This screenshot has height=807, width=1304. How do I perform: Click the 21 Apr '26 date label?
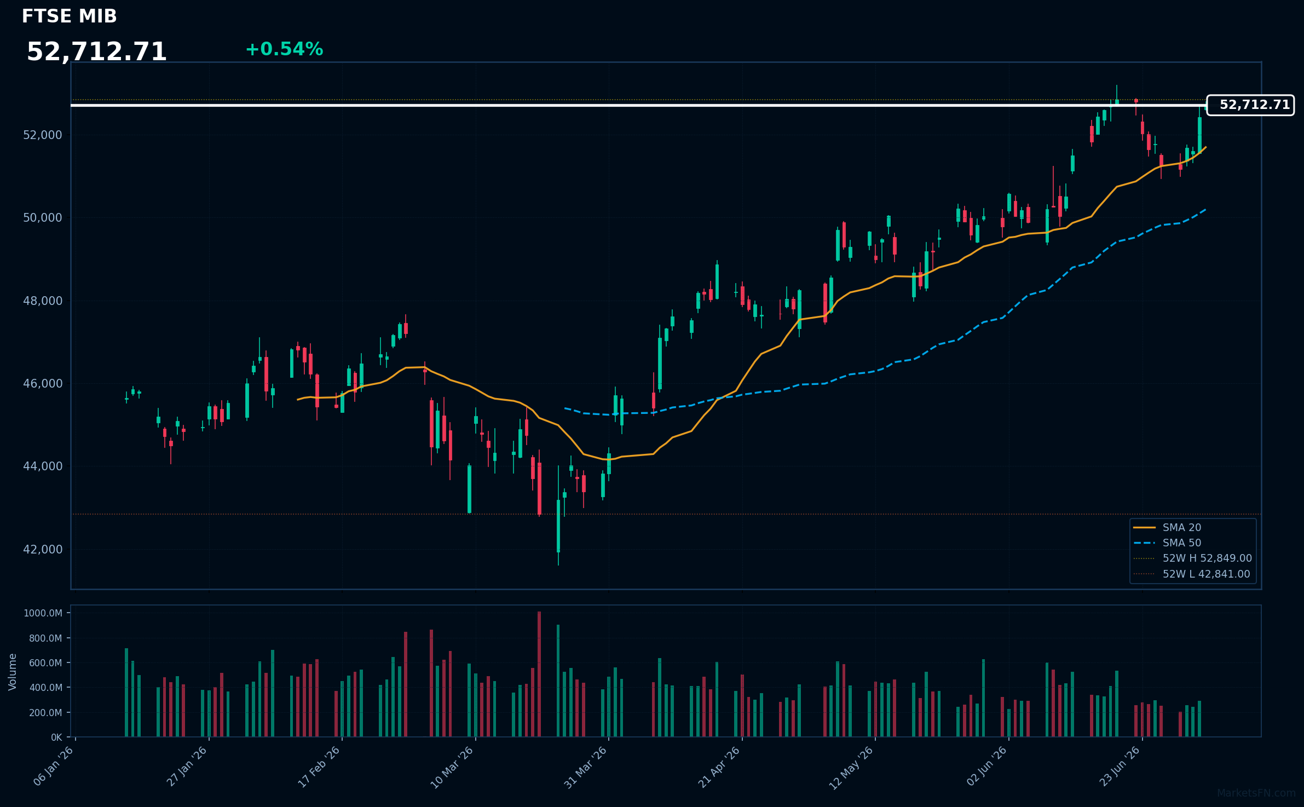719,766
